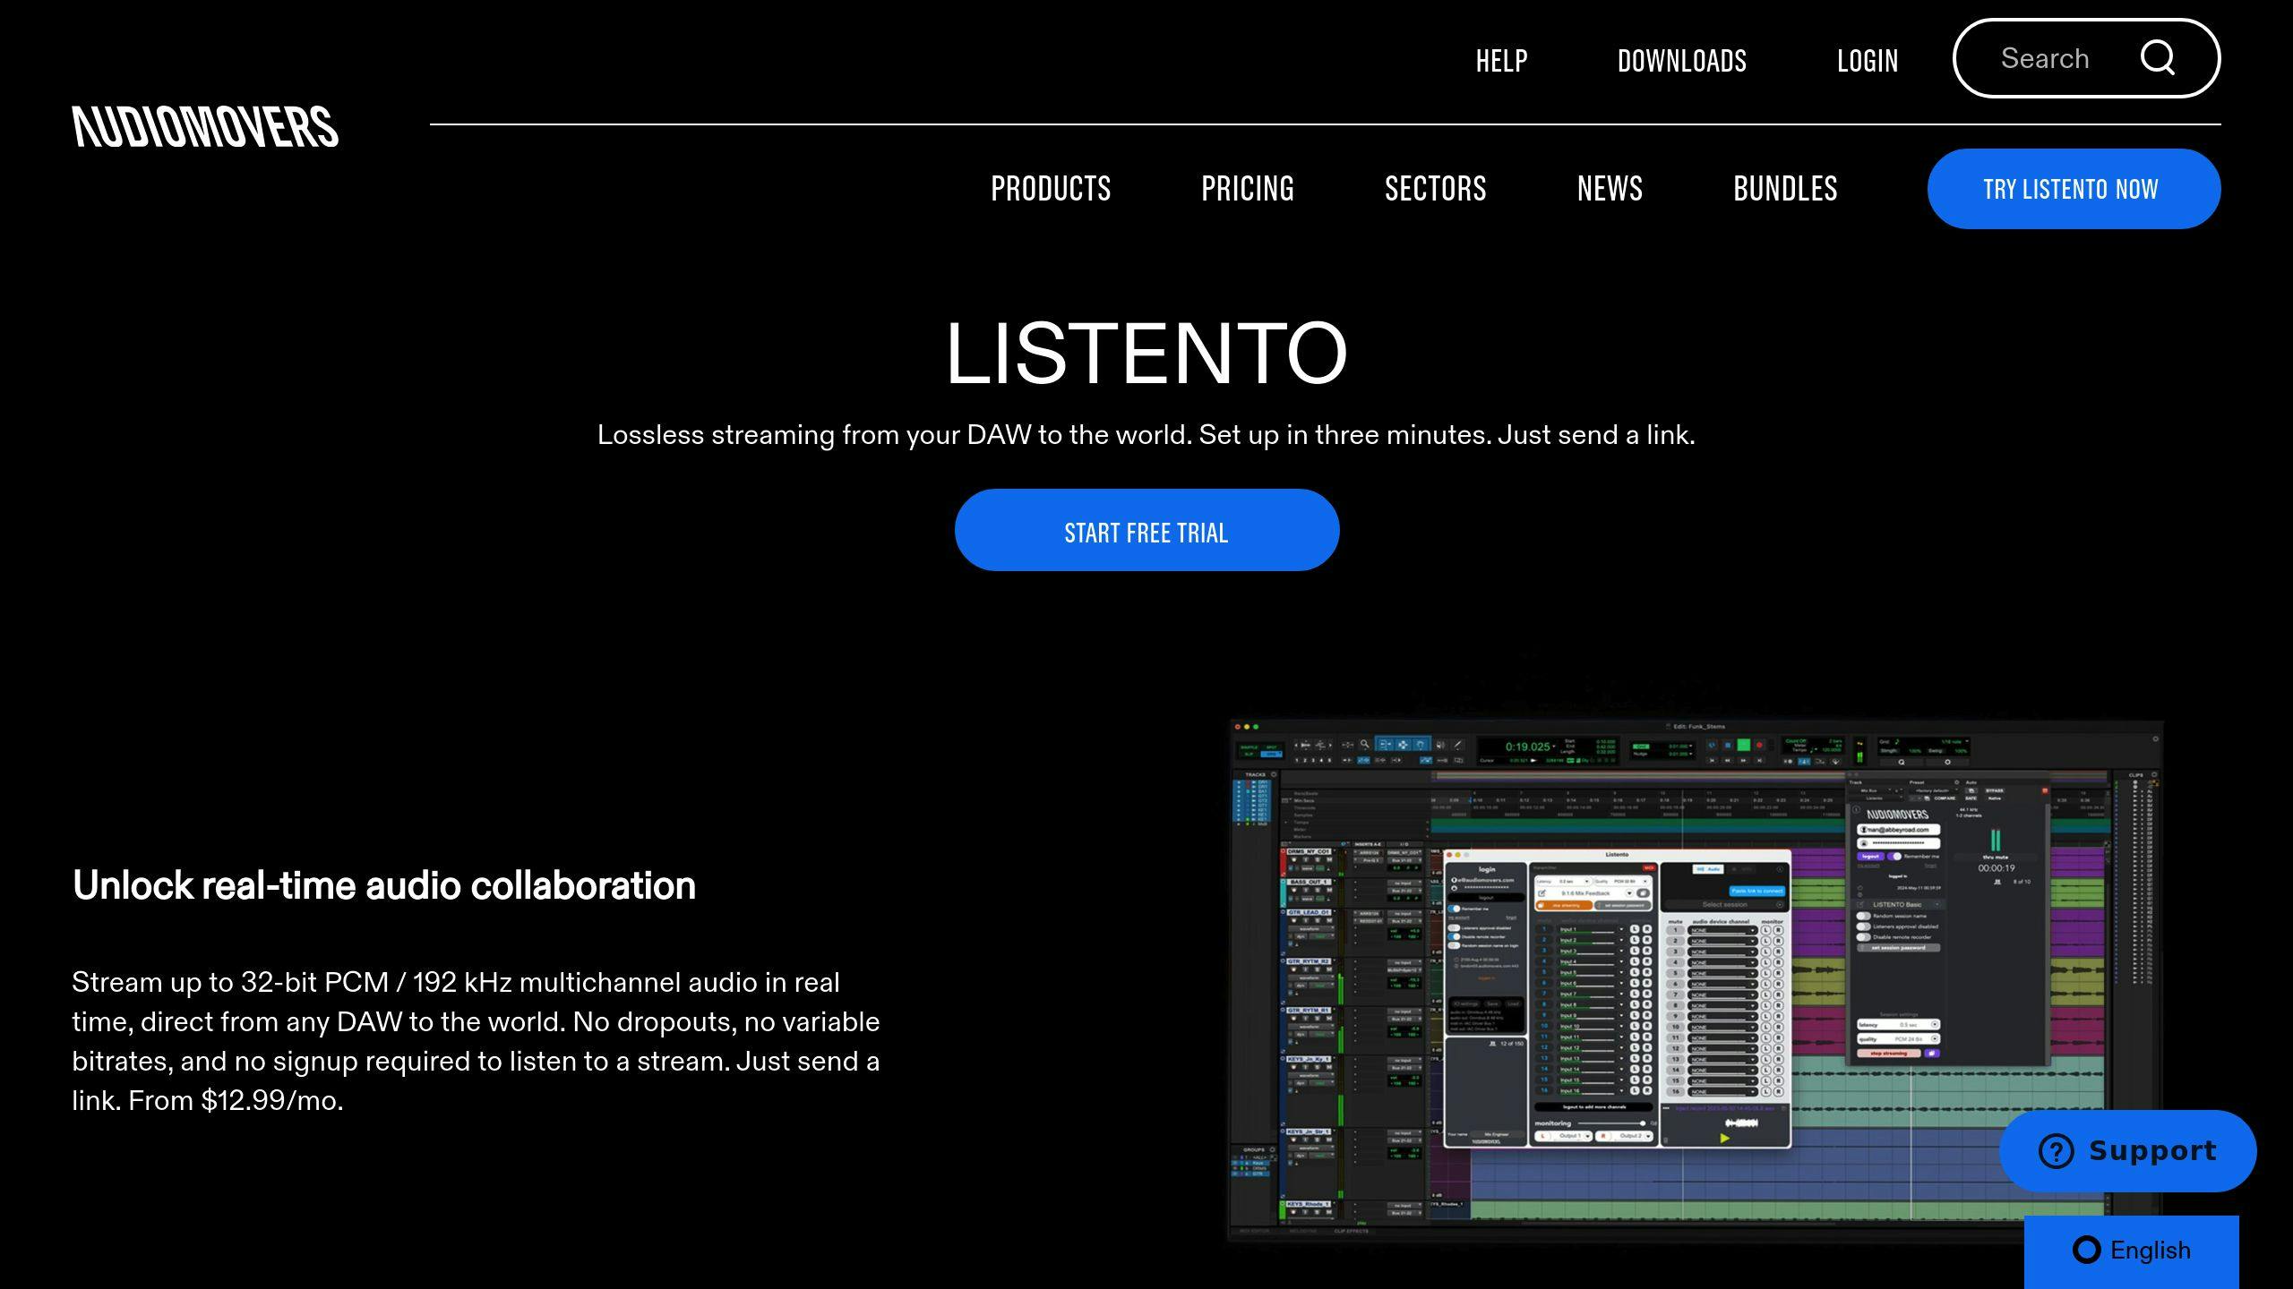Select the News menu item
The width and height of the screenshot is (2293, 1289).
[1610, 189]
